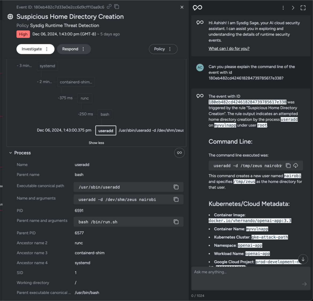
Task: Click the Namespace value openai-app
Action: tap(250, 245)
